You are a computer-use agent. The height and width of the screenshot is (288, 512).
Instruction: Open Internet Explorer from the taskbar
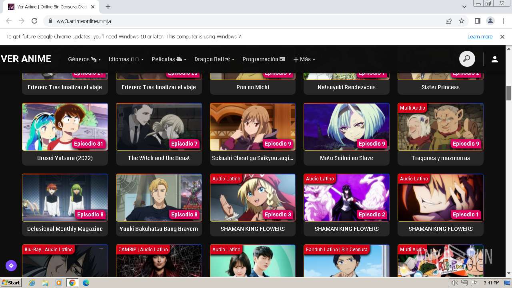32,283
